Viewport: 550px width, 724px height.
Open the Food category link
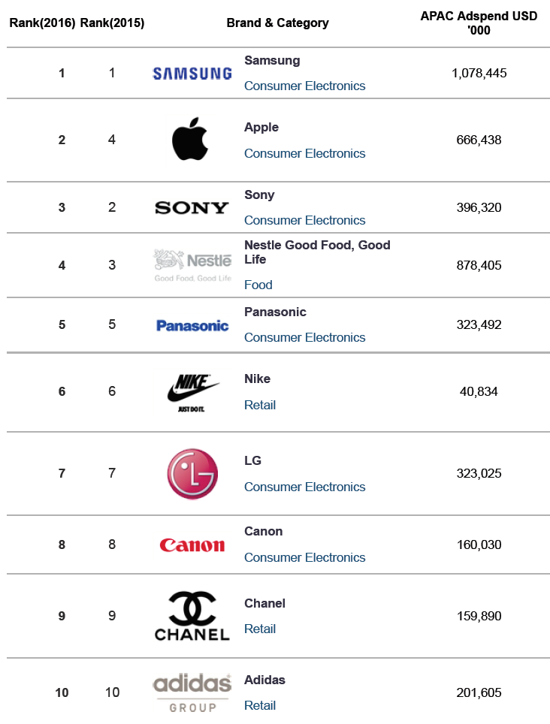[x=258, y=285]
